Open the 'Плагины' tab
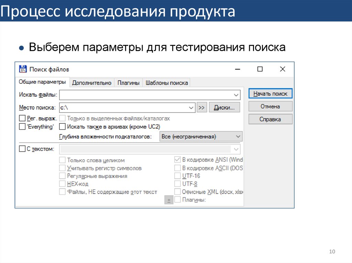 pos(129,83)
